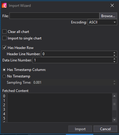Viewport: 119px width, 135px height.
Task: Select the Has Timestamp Column radio button
Action: coord(4,70)
